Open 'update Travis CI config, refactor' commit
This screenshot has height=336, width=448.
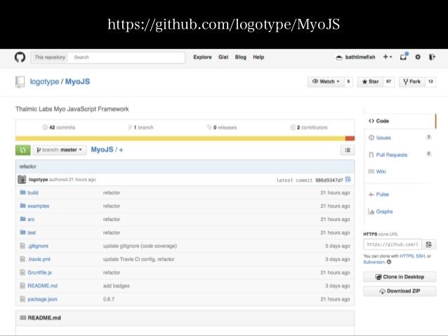[139, 260]
